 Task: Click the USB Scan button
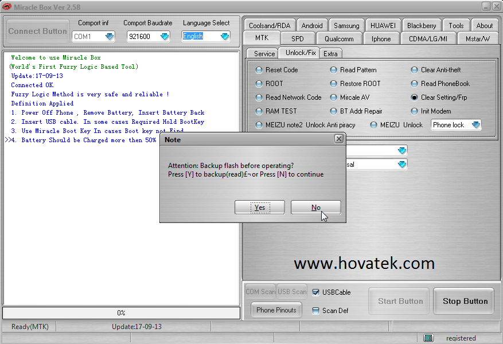click(292, 292)
